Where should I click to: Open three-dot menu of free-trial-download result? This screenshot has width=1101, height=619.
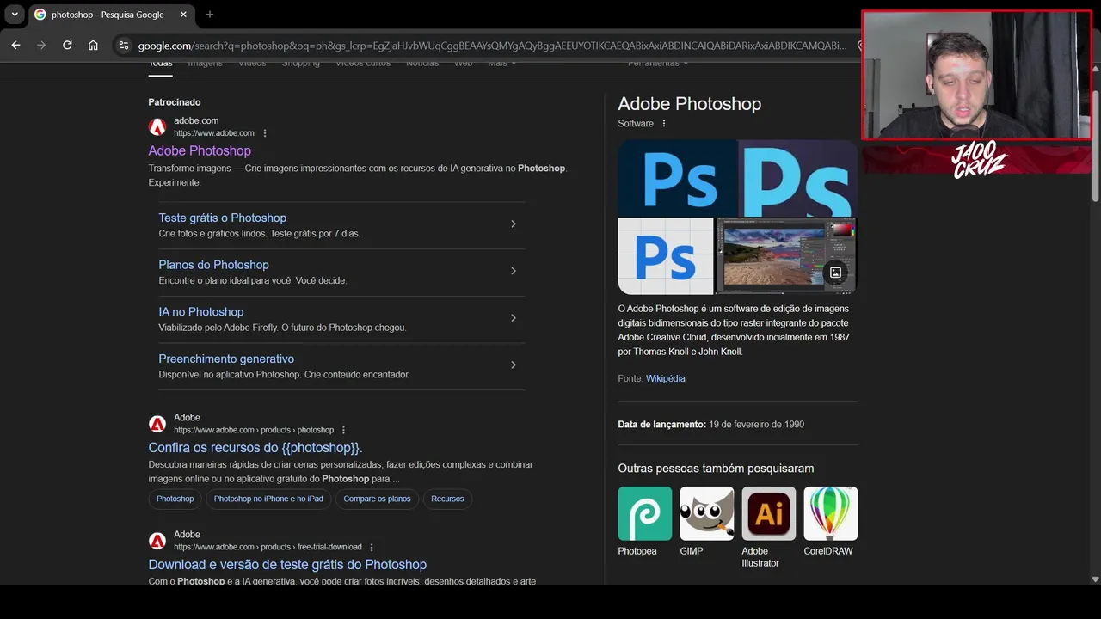point(372,547)
